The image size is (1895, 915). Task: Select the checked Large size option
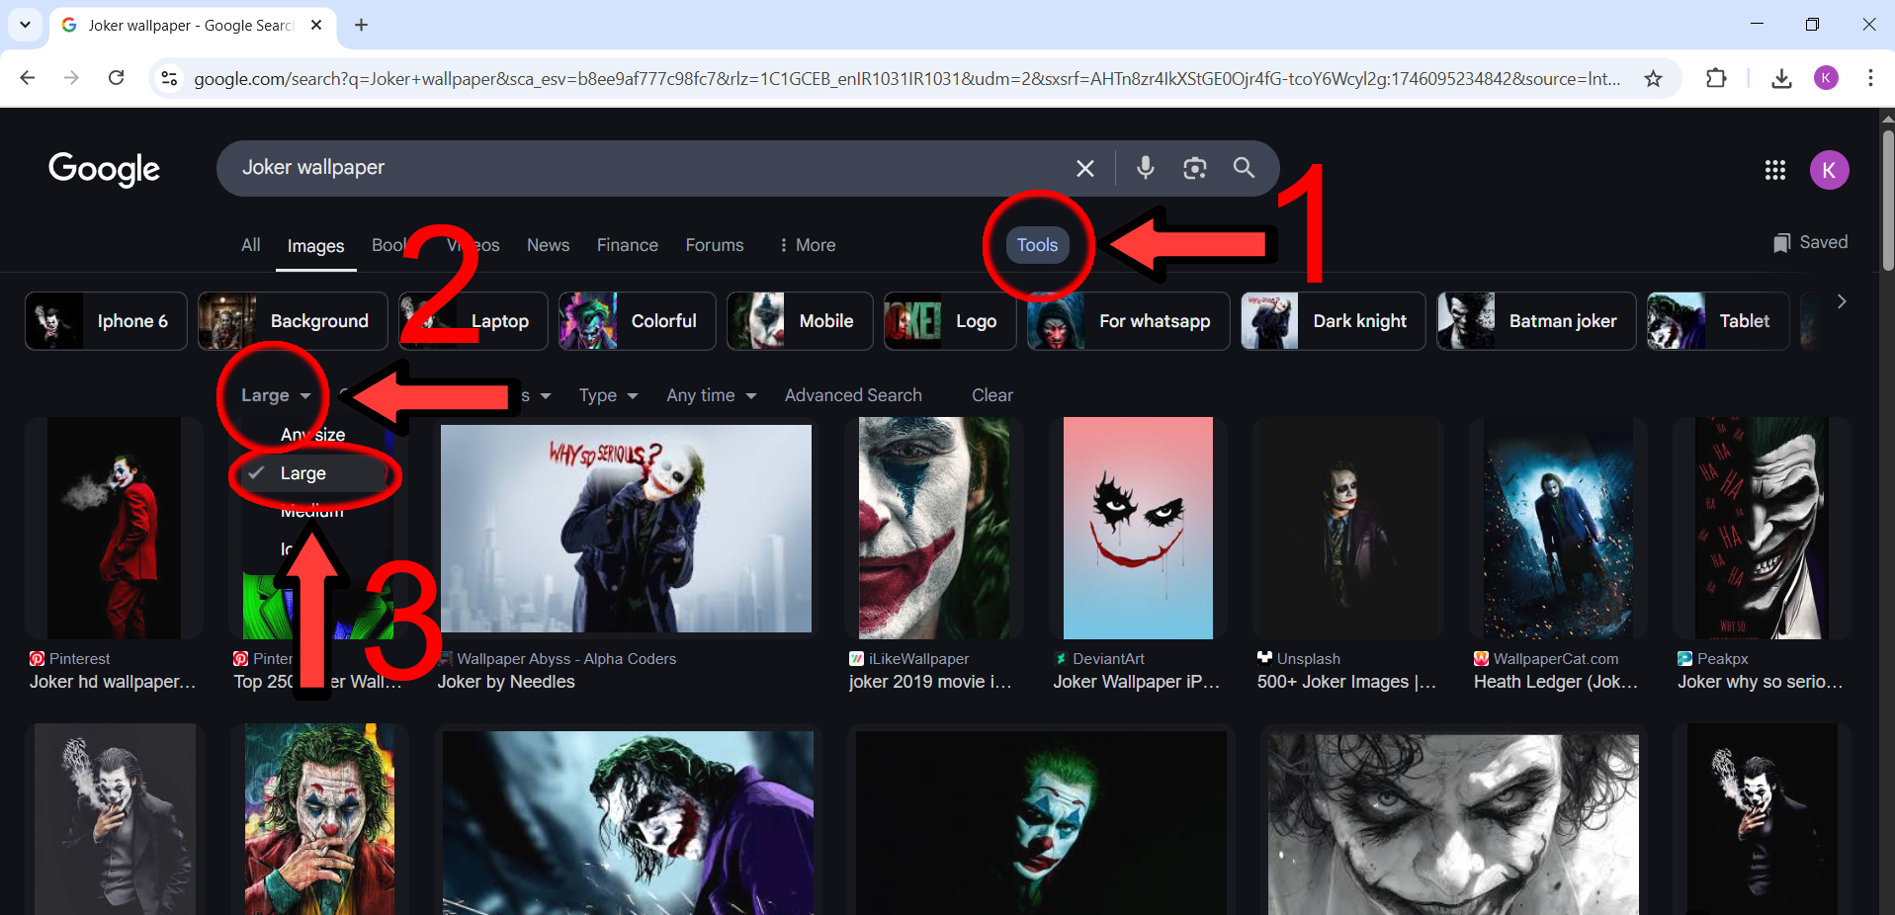point(303,473)
